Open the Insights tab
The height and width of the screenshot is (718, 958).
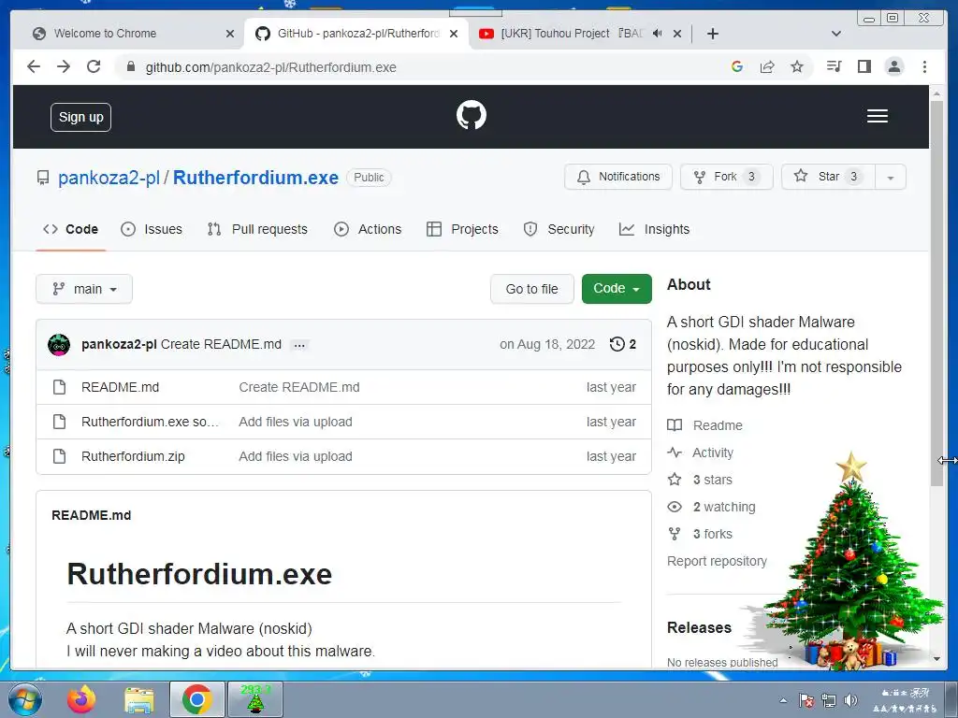point(654,229)
